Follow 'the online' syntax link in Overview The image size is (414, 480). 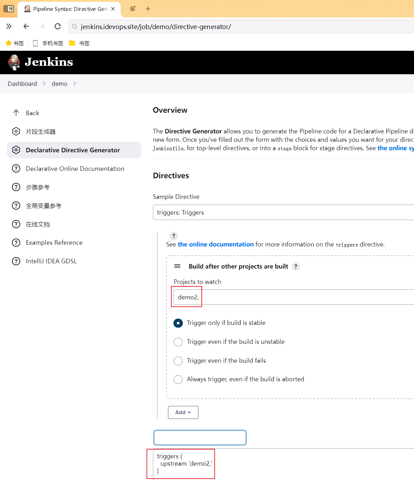tap(395, 148)
